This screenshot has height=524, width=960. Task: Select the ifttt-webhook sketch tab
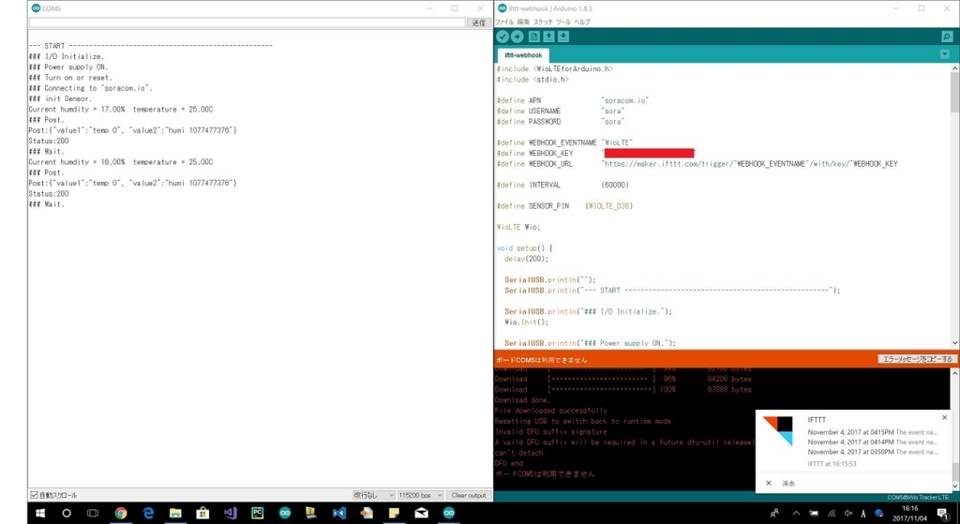tap(523, 55)
